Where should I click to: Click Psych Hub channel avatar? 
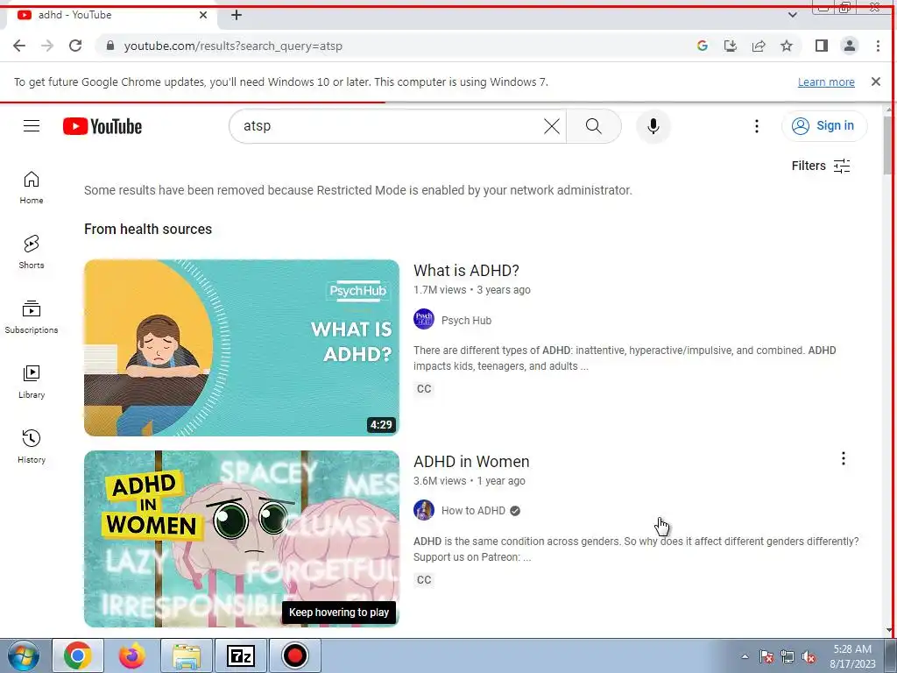point(424,319)
